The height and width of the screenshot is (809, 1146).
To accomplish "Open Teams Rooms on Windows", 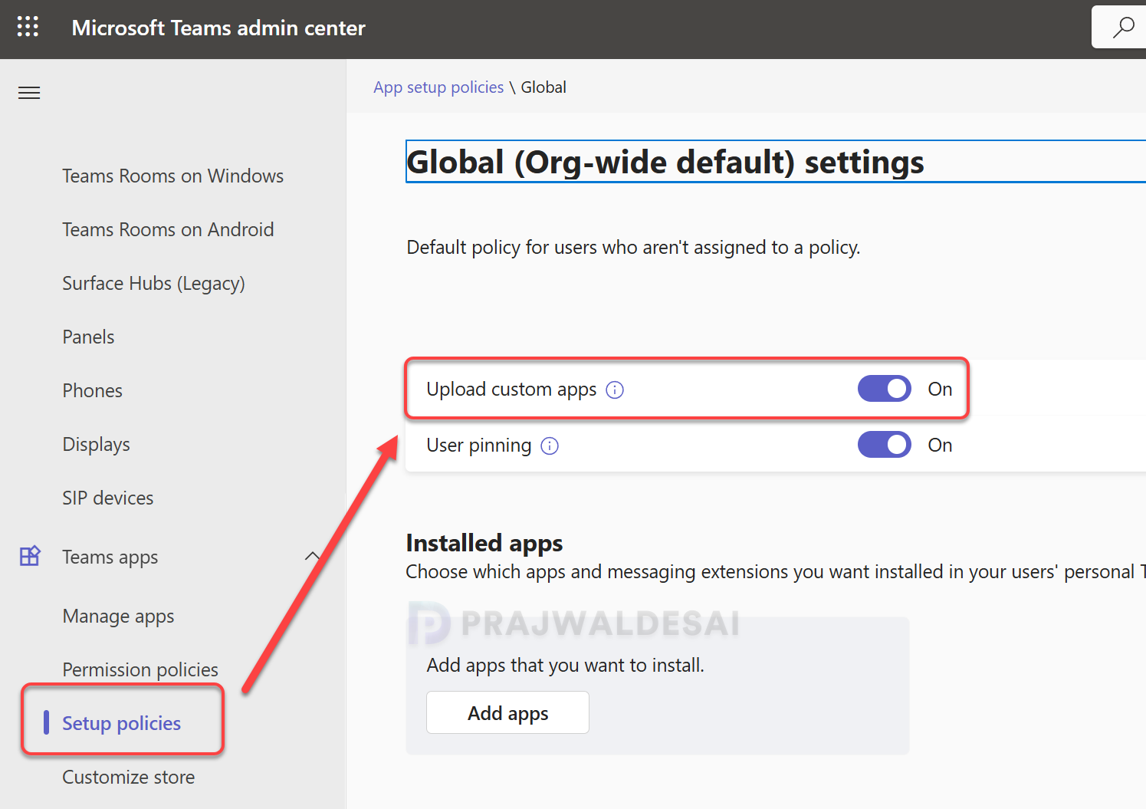I will click(x=172, y=176).
